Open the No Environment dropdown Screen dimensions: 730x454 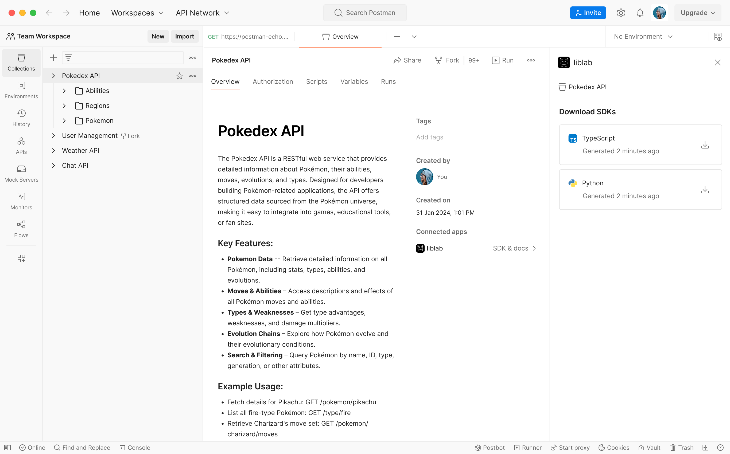pos(643,36)
